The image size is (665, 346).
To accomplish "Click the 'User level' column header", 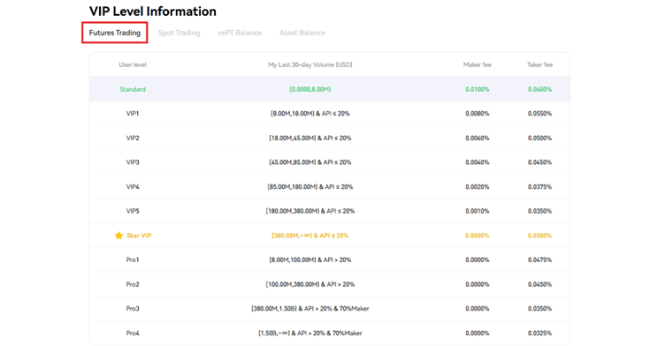I will point(133,64).
